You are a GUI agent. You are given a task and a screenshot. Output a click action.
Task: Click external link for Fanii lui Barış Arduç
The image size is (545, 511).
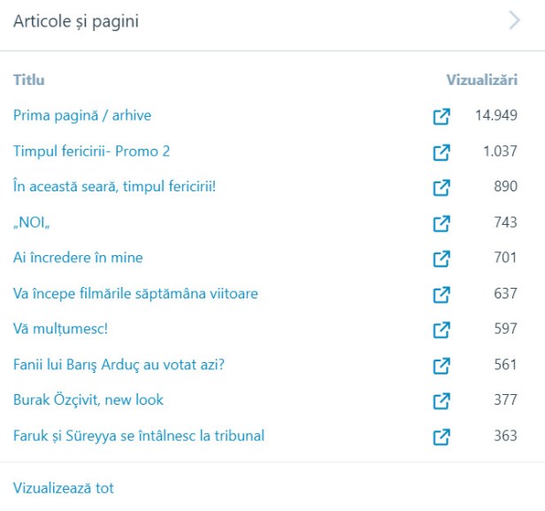tap(441, 365)
